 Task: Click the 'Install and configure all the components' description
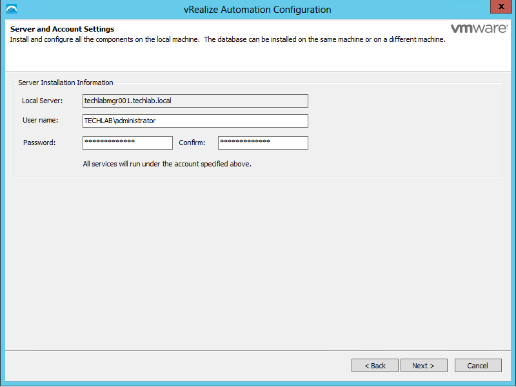228,39
